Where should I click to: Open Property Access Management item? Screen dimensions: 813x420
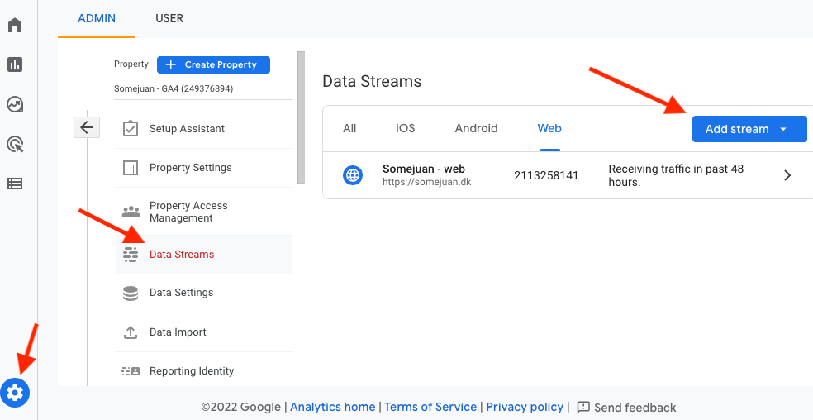[204, 212]
